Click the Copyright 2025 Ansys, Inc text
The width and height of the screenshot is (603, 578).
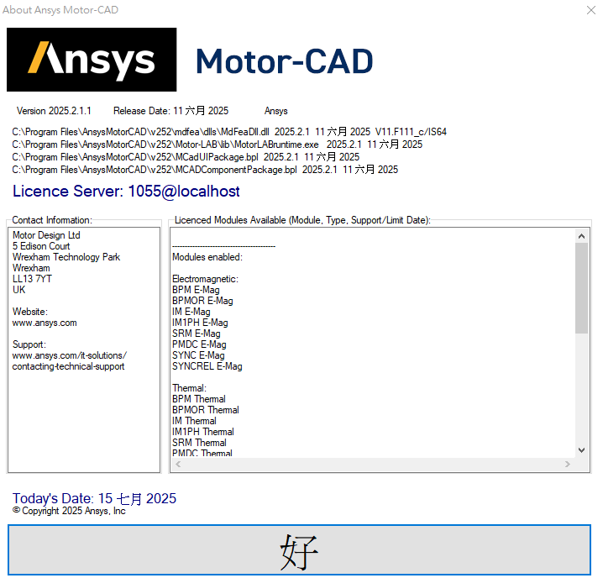[x=69, y=511]
